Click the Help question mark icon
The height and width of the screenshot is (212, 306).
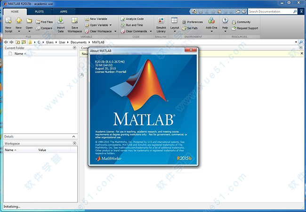pyautogui.click(x=225, y=20)
